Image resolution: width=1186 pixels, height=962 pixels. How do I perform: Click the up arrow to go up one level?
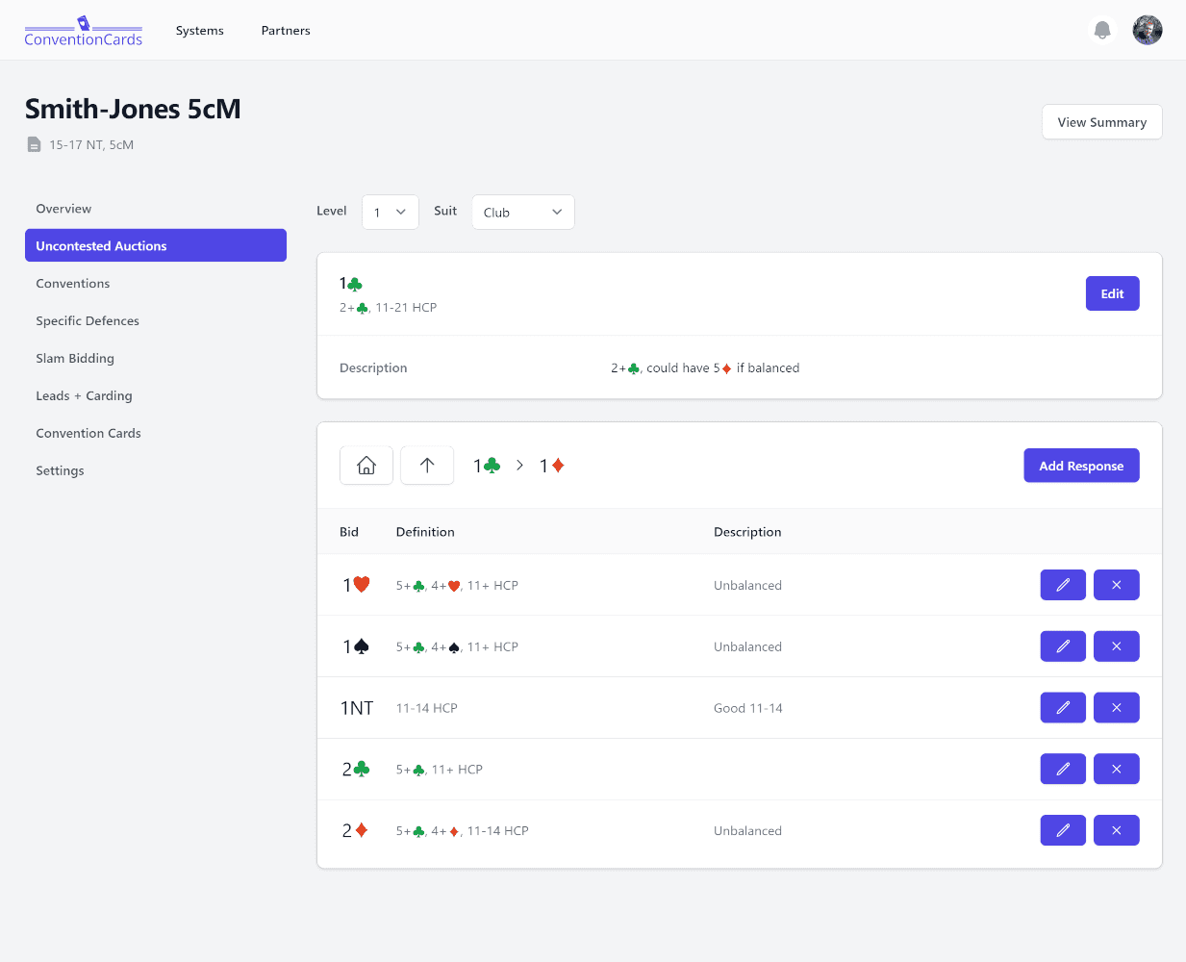click(427, 466)
